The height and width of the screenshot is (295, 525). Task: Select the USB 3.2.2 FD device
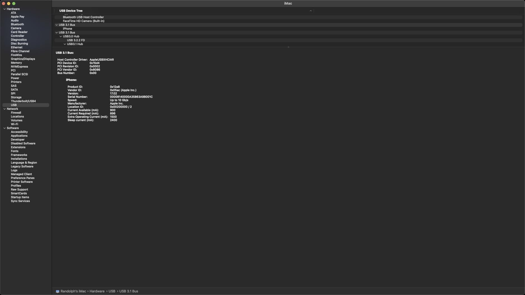(76, 40)
